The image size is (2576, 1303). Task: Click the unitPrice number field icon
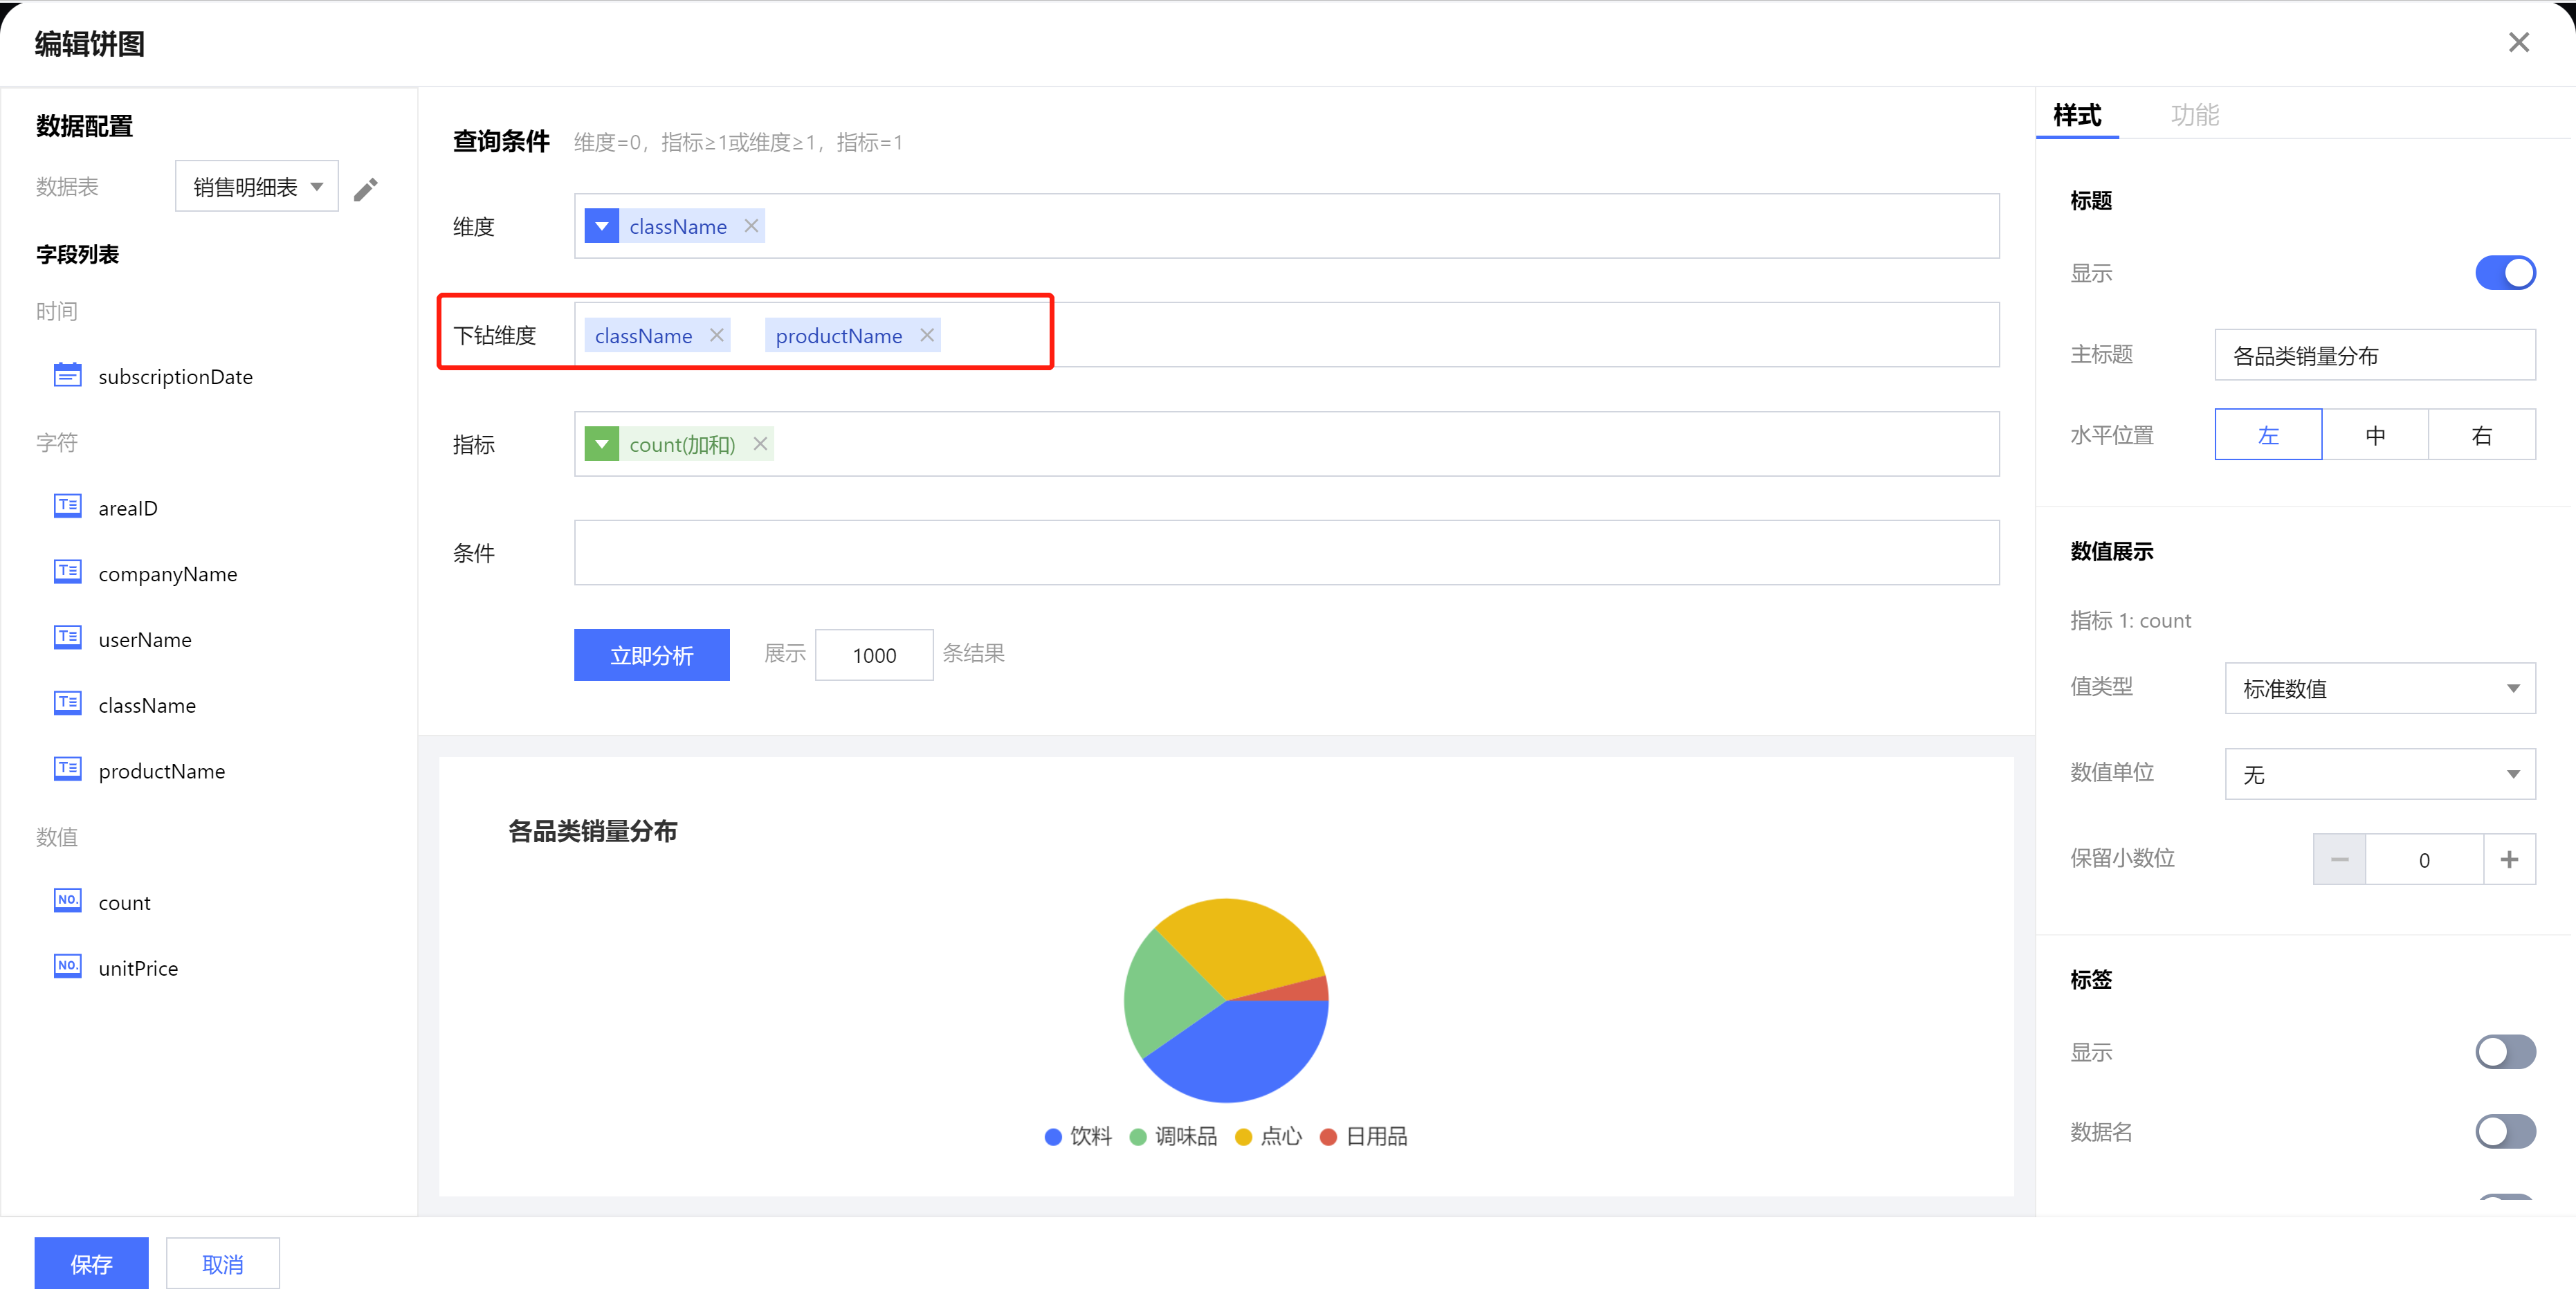pyautogui.click(x=67, y=967)
